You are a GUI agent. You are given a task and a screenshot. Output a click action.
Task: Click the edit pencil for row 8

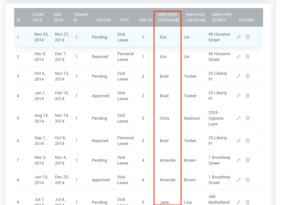coord(239,180)
